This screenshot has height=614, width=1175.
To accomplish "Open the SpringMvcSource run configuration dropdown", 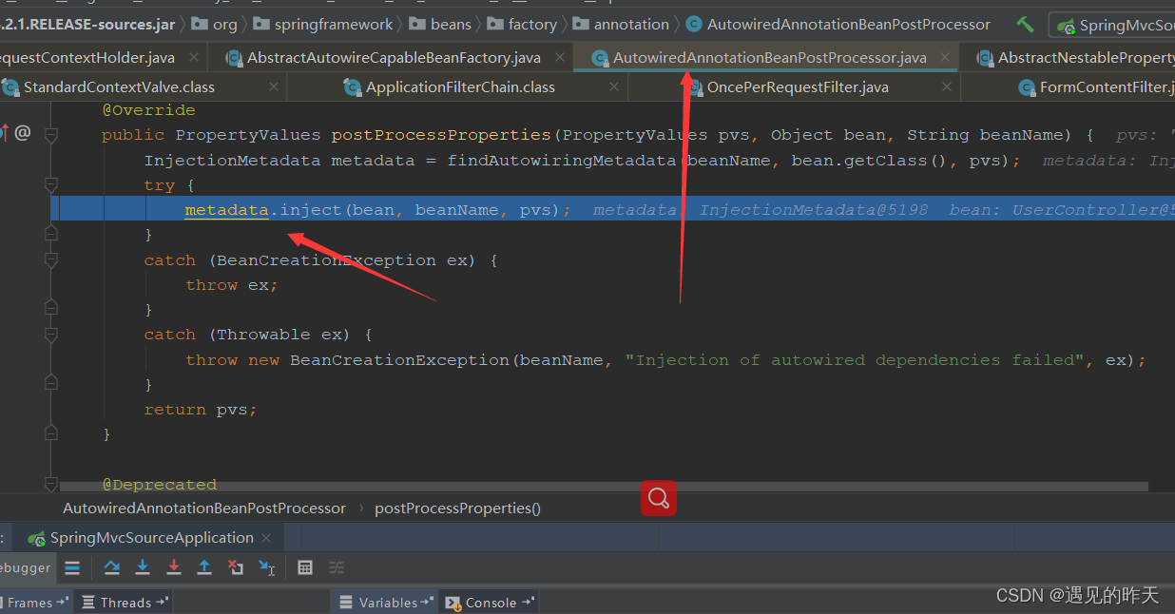I will (x=1112, y=25).
